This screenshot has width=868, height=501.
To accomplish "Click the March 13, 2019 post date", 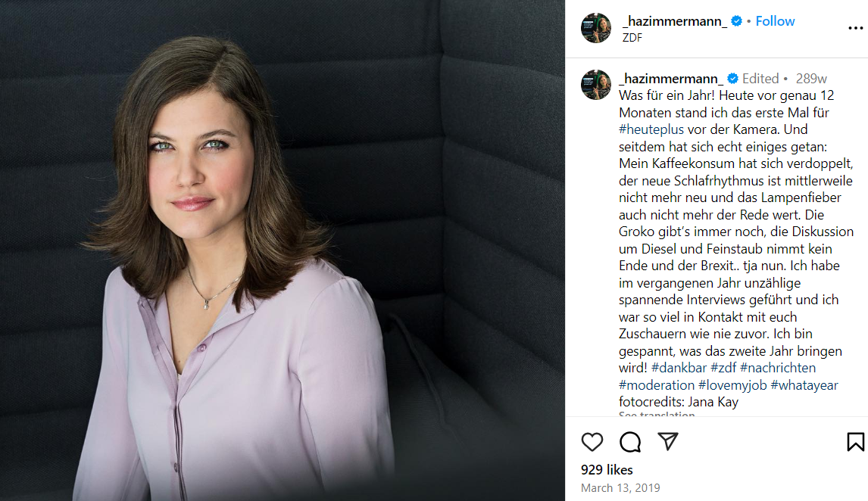I will (x=620, y=487).
